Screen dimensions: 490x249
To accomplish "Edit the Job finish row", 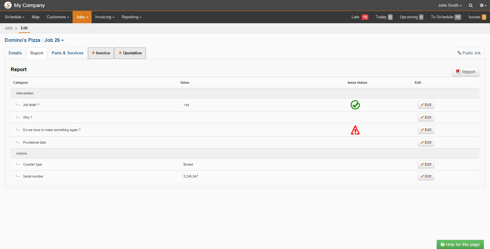I will click(x=426, y=105).
